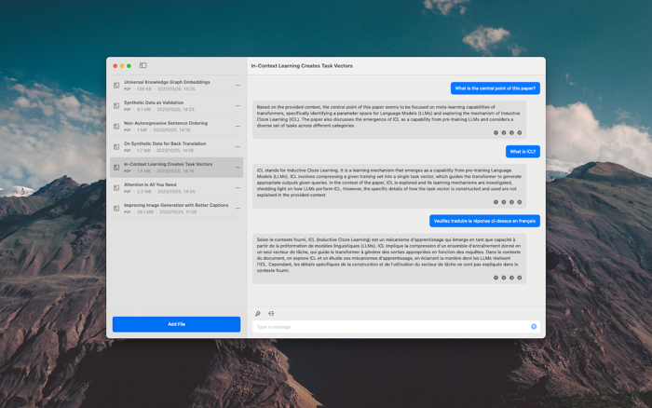This screenshot has height=408, width=652.
Task: Send message with blue arrow icon
Action: (x=534, y=326)
